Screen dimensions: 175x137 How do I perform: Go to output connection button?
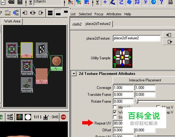click(x=169, y=42)
